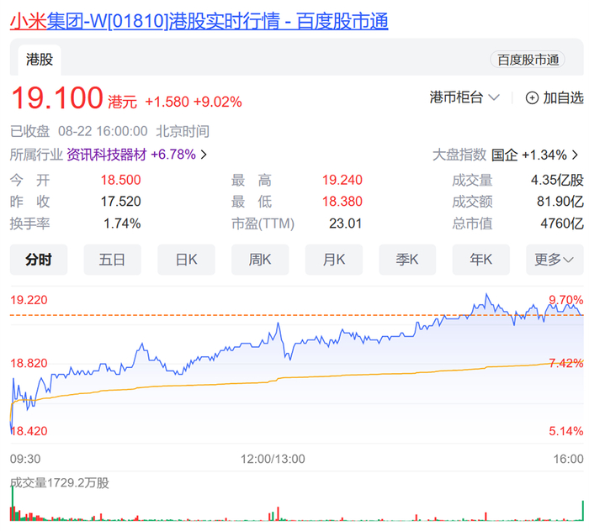This screenshot has width=589, height=531.
Task: Click the 5.14% axis label
Action: coord(565,431)
